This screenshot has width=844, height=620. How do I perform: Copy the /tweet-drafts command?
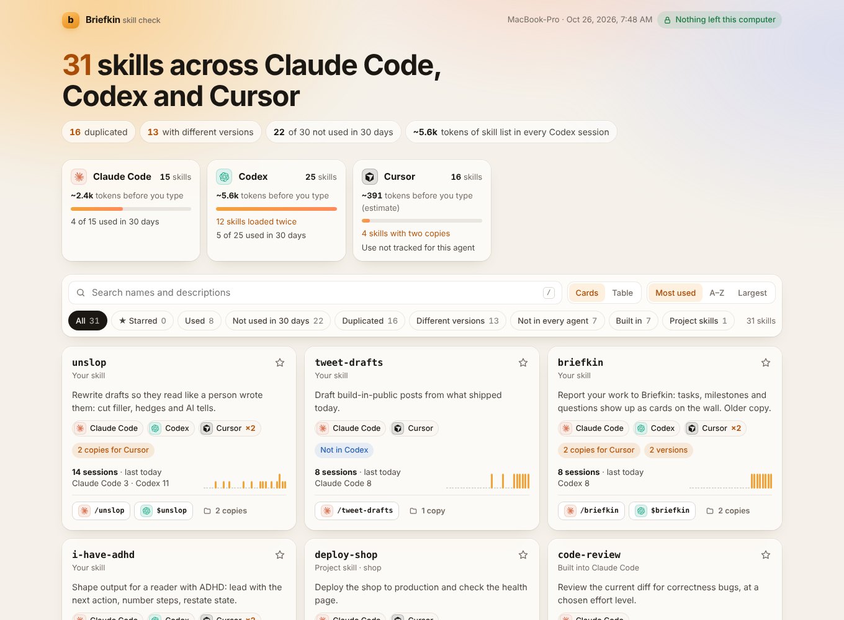[x=357, y=511]
